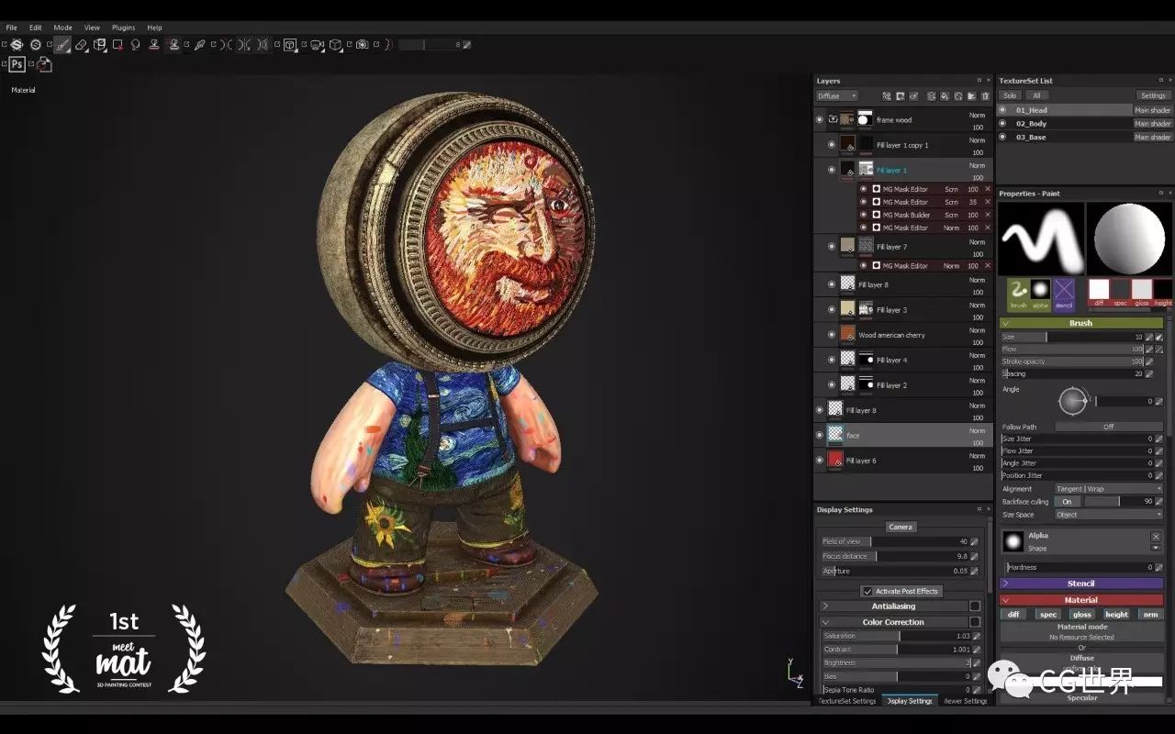Remove the Alpha shape with X button

coord(1156,537)
